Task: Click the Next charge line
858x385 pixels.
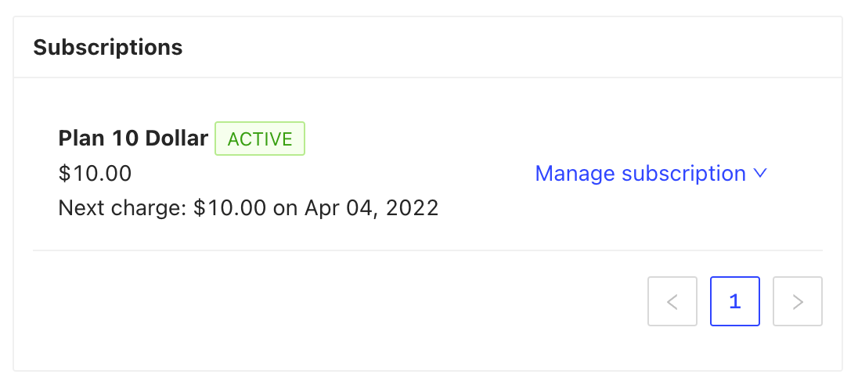Action: point(248,208)
